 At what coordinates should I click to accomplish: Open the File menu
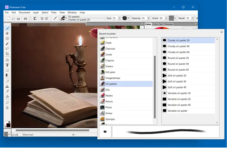pyautogui.click(x=7, y=12)
